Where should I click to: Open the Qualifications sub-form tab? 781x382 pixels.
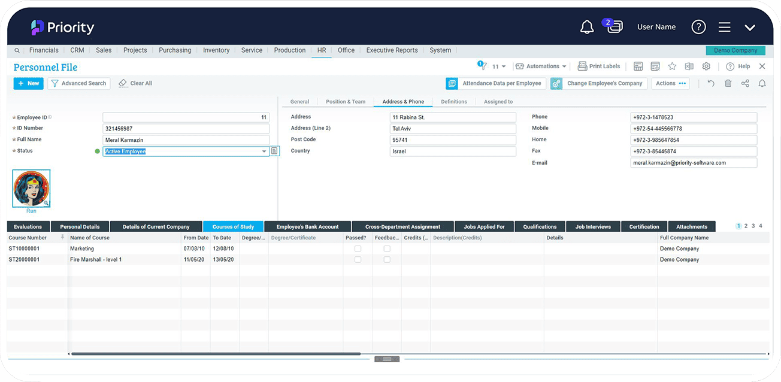click(540, 227)
